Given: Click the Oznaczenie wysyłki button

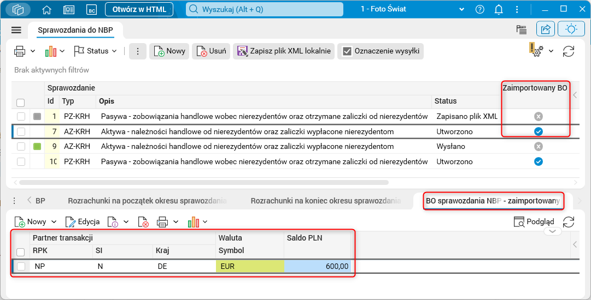Looking at the screenshot, I should pos(381,51).
